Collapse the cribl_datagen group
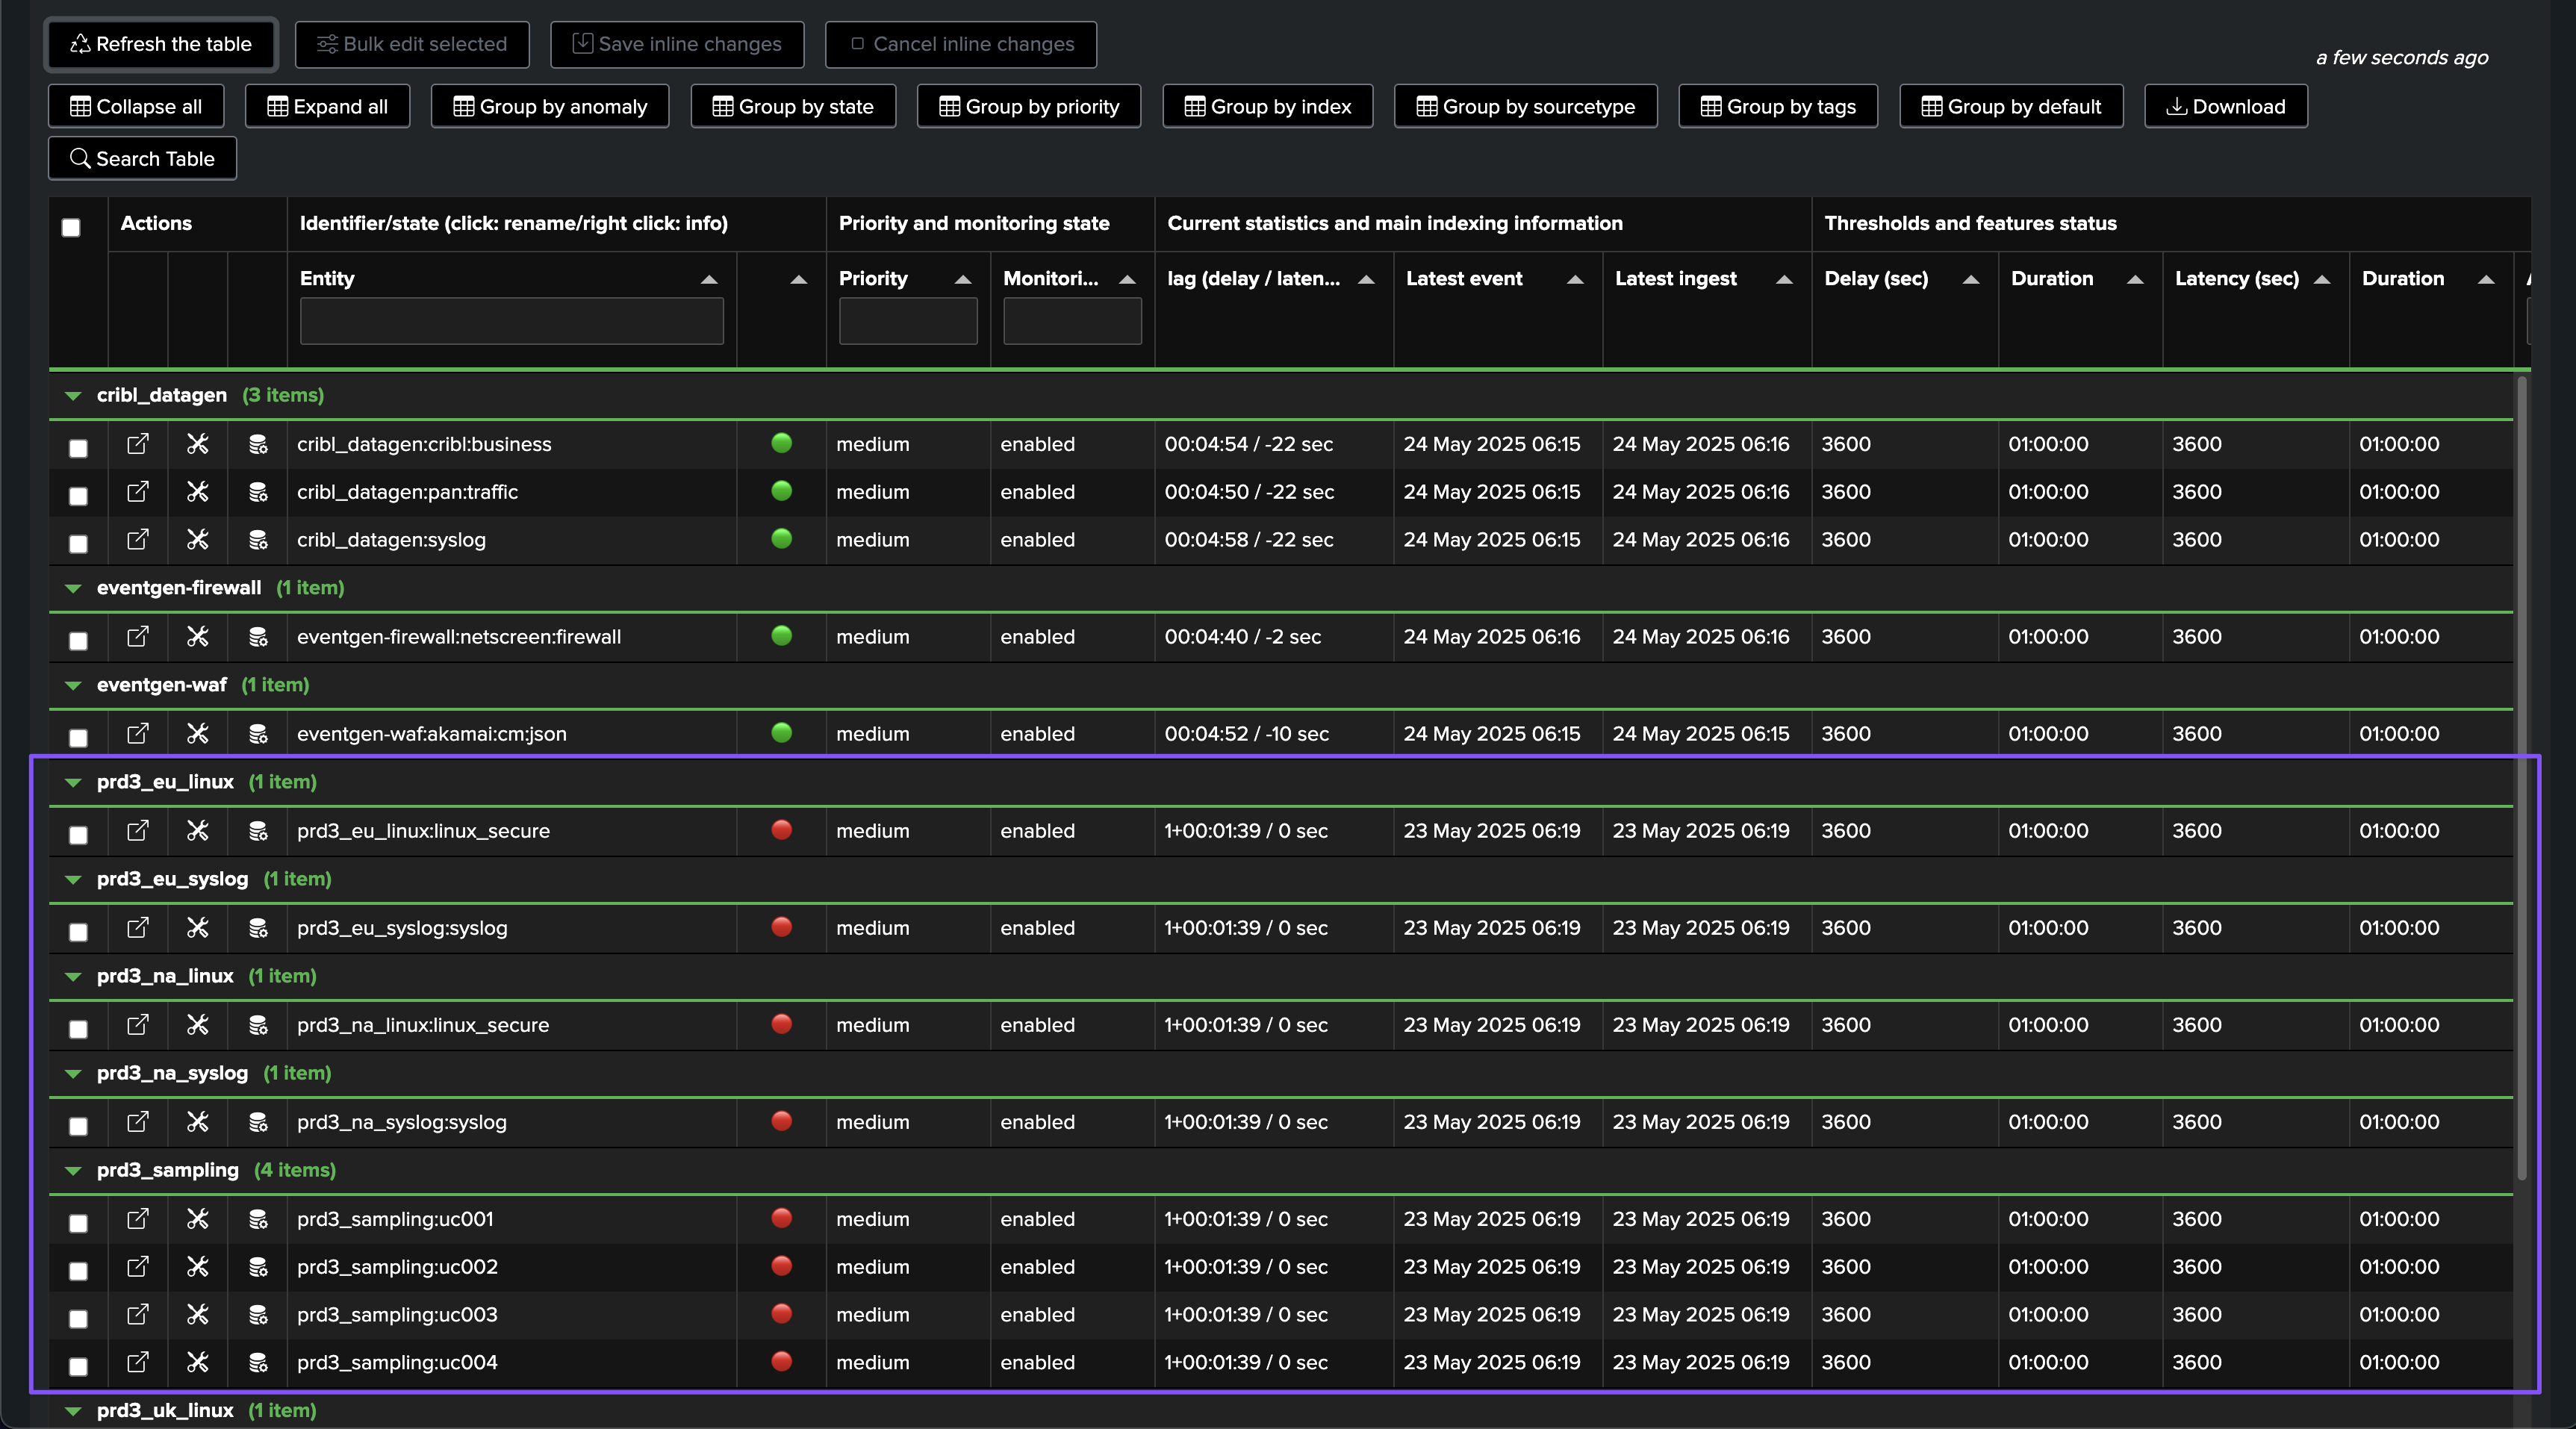2576x1429 pixels. [73, 396]
